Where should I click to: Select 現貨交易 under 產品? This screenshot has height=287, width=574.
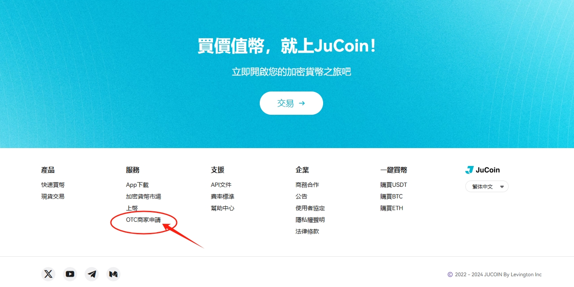click(x=53, y=196)
